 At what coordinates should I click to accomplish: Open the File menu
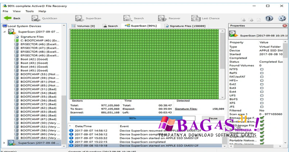(5, 11)
